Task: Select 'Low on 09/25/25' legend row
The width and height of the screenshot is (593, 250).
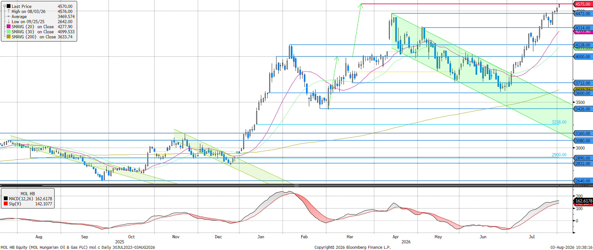Action: [28, 22]
